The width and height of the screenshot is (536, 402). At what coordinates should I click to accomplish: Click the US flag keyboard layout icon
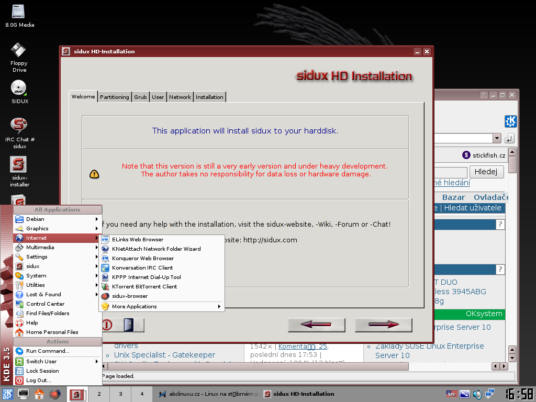click(x=452, y=394)
